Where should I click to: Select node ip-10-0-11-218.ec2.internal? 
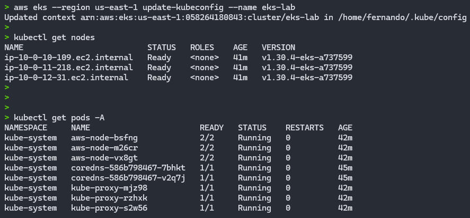point(69,68)
